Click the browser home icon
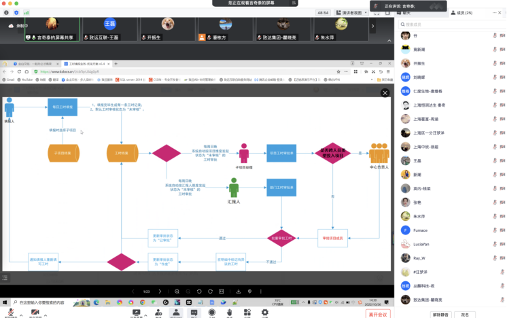Screen dimensions: 507x318 (x=27, y=72)
